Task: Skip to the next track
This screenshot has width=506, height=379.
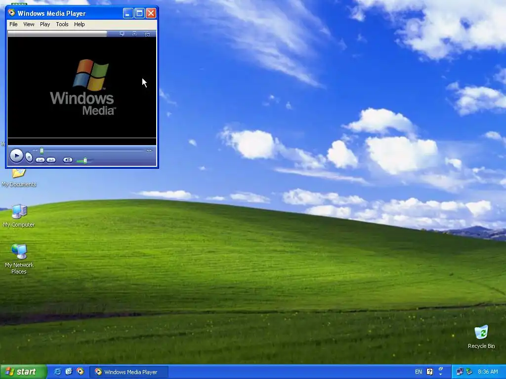Action: (x=51, y=160)
